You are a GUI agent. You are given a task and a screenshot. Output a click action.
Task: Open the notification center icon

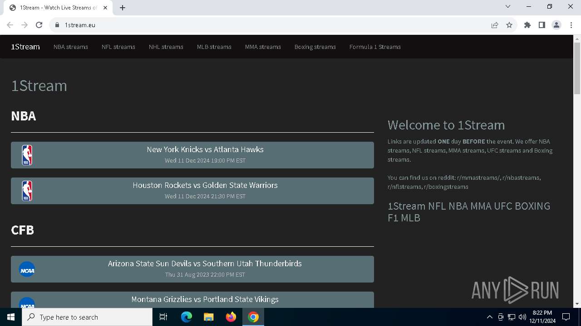point(566,317)
